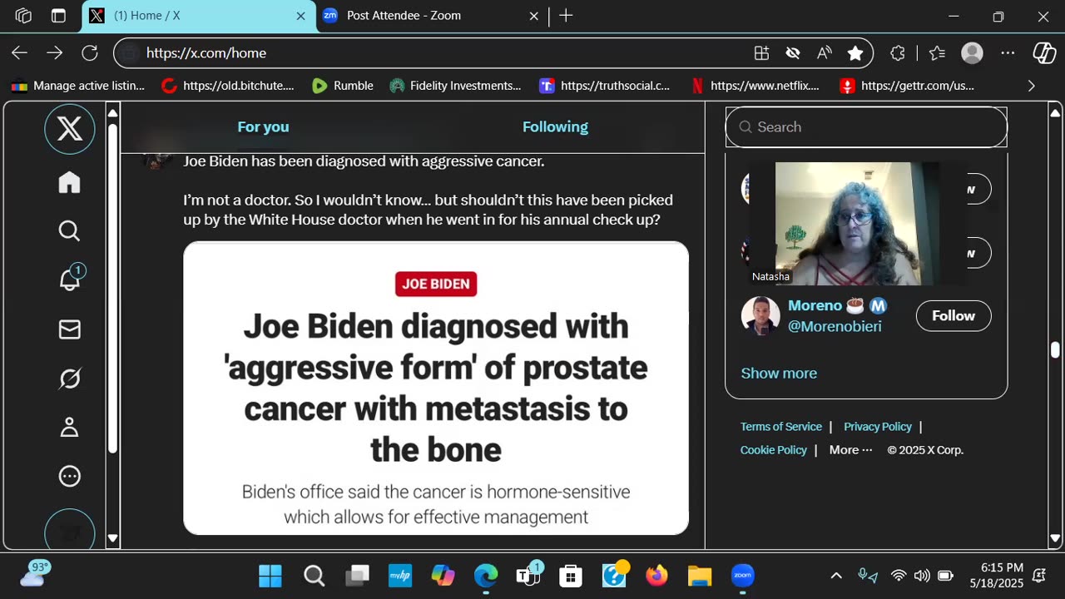This screenshot has height=599, width=1065.
Task: Open Cookie Policy link
Action: point(774,450)
